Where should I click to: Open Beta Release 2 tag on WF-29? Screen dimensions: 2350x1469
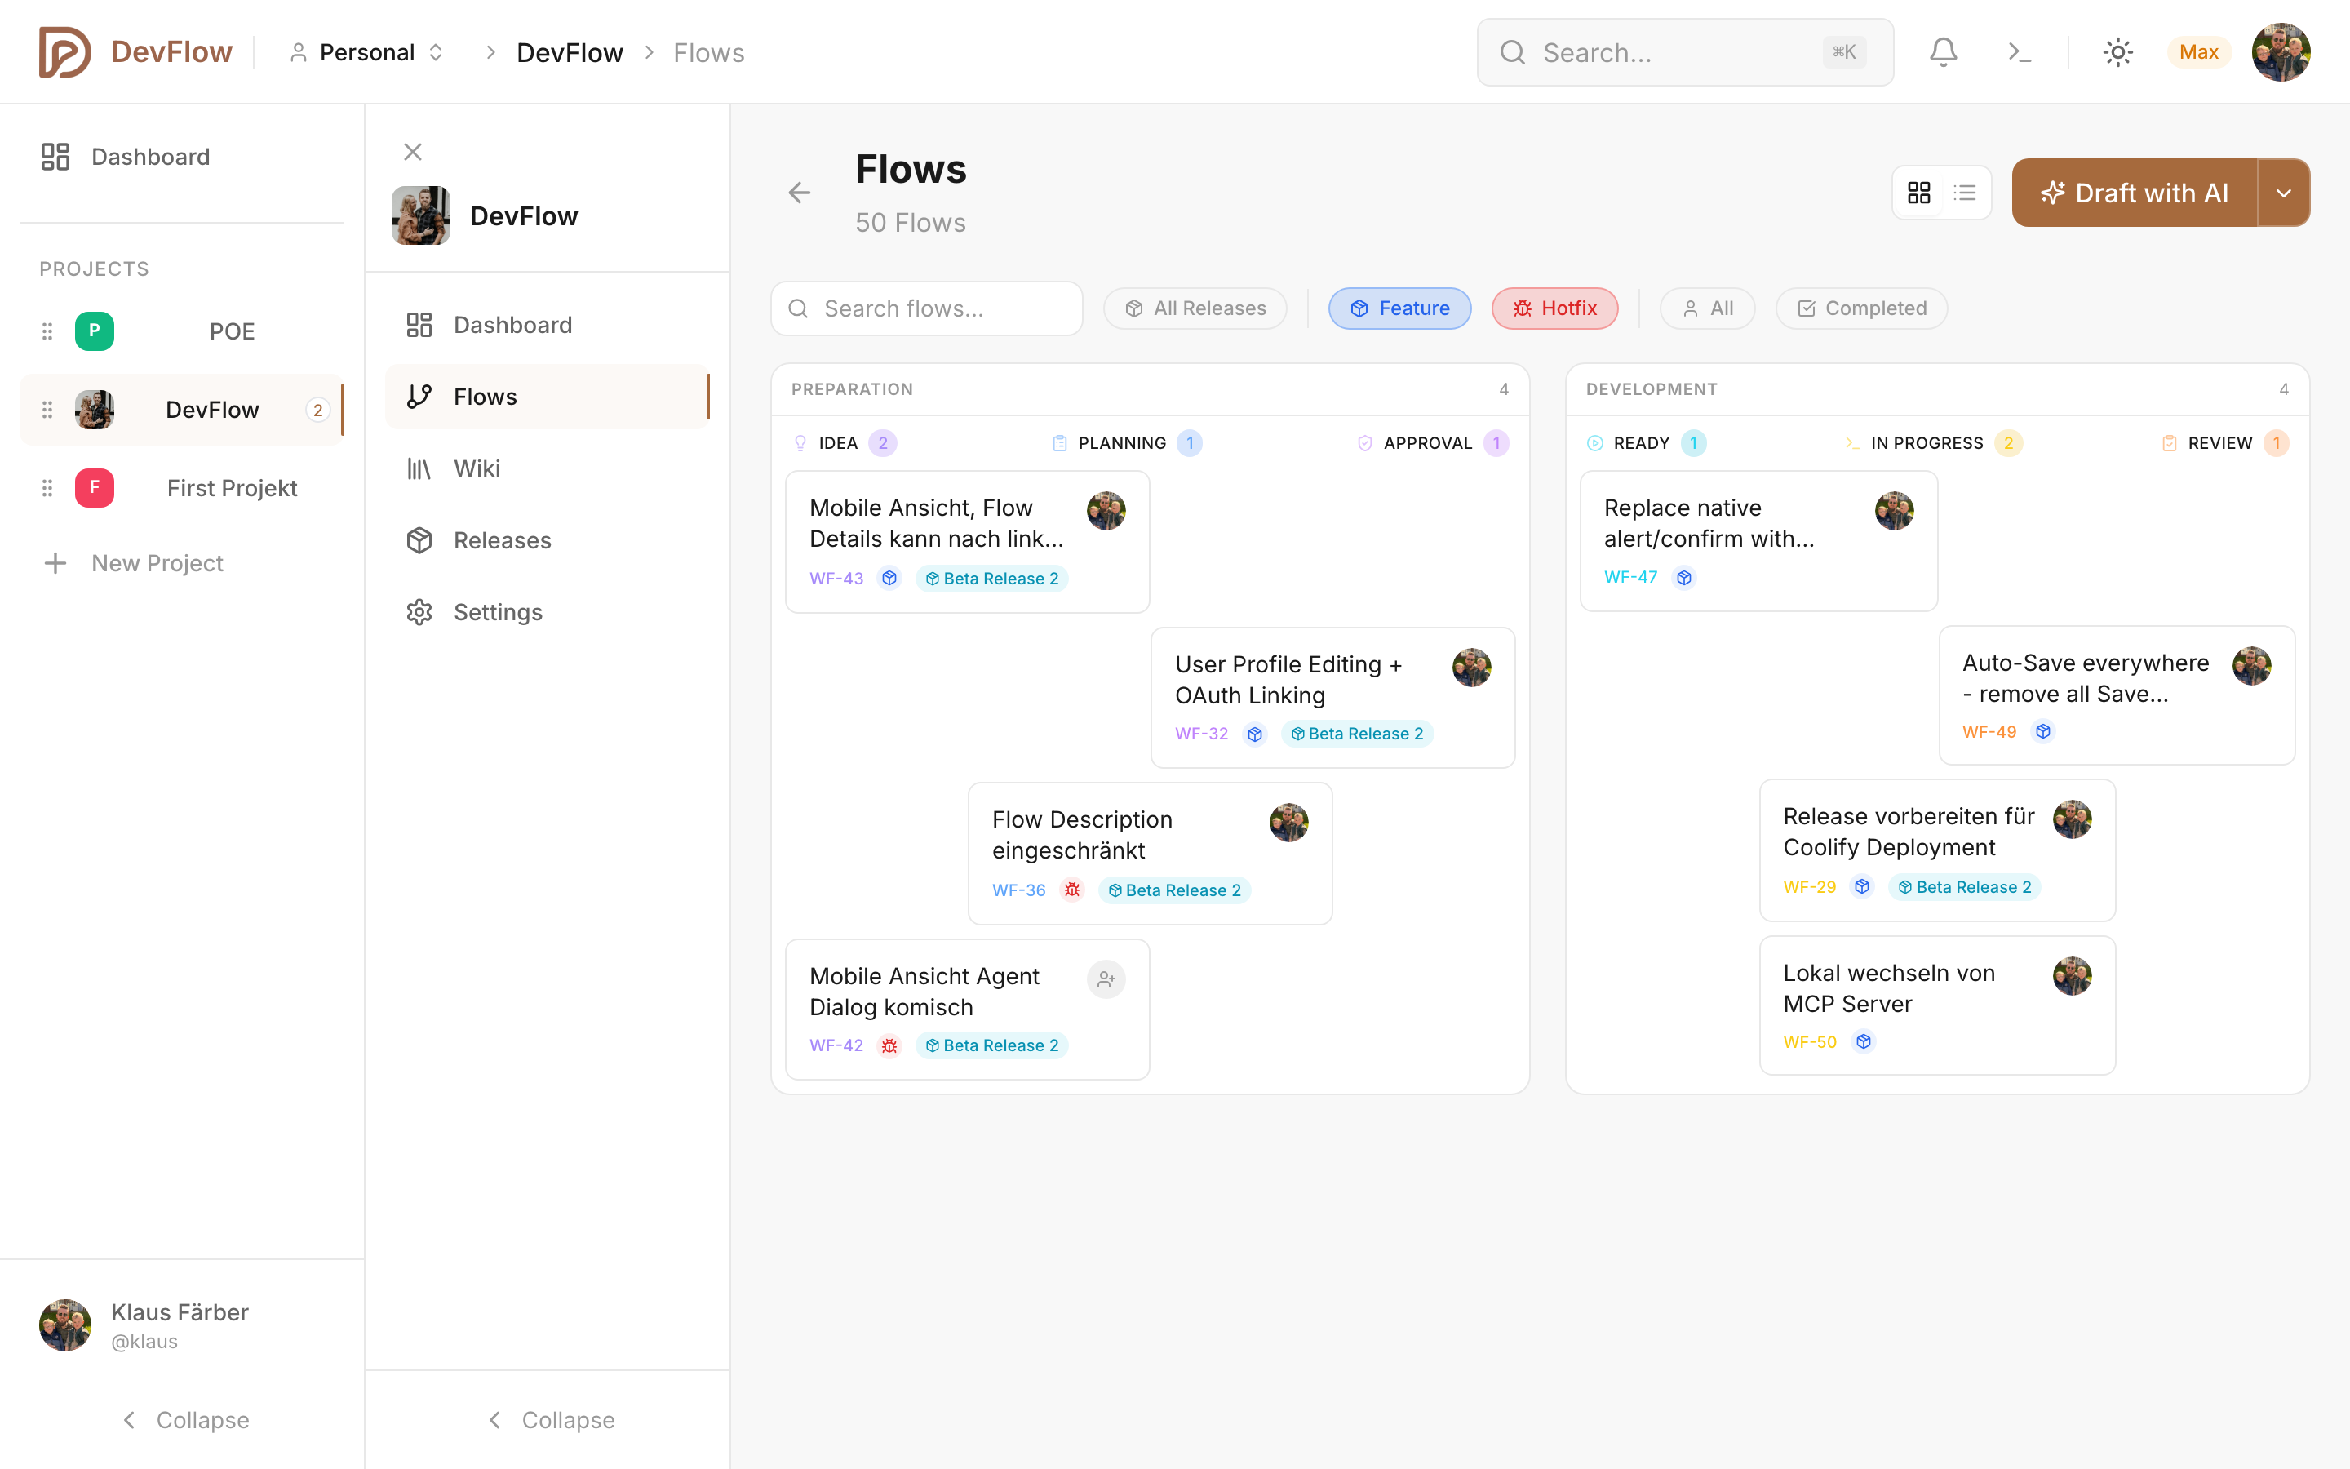[x=1965, y=887]
